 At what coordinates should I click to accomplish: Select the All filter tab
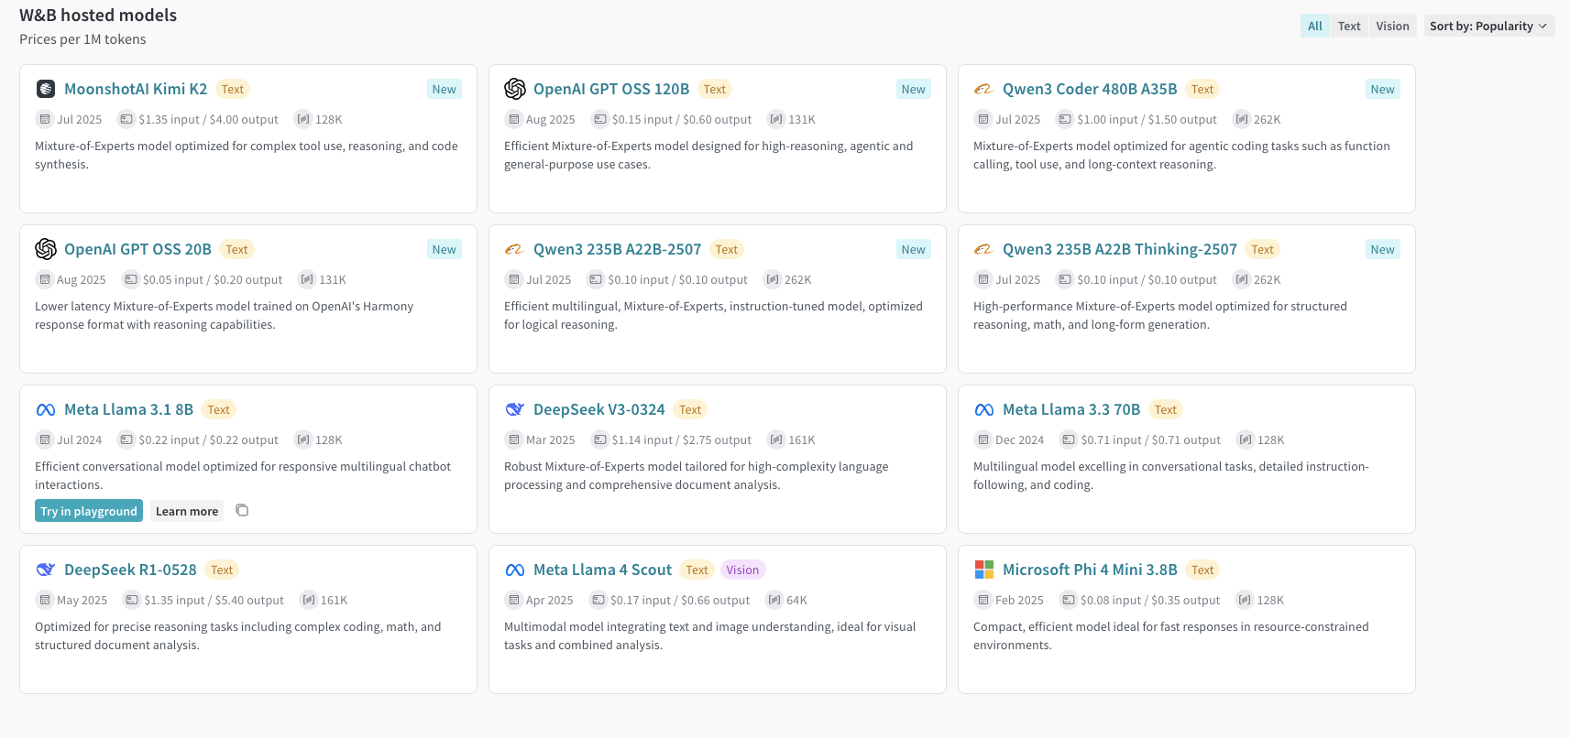coord(1315,26)
